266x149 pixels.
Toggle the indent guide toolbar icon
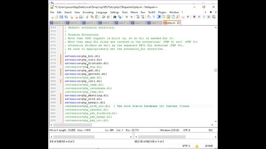159,17
